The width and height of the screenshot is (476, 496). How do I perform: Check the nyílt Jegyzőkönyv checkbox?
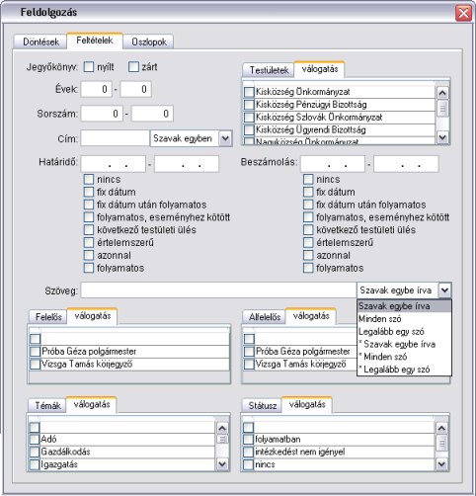(x=89, y=67)
